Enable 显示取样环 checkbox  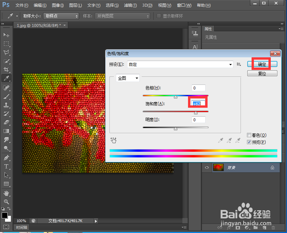(159, 16)
